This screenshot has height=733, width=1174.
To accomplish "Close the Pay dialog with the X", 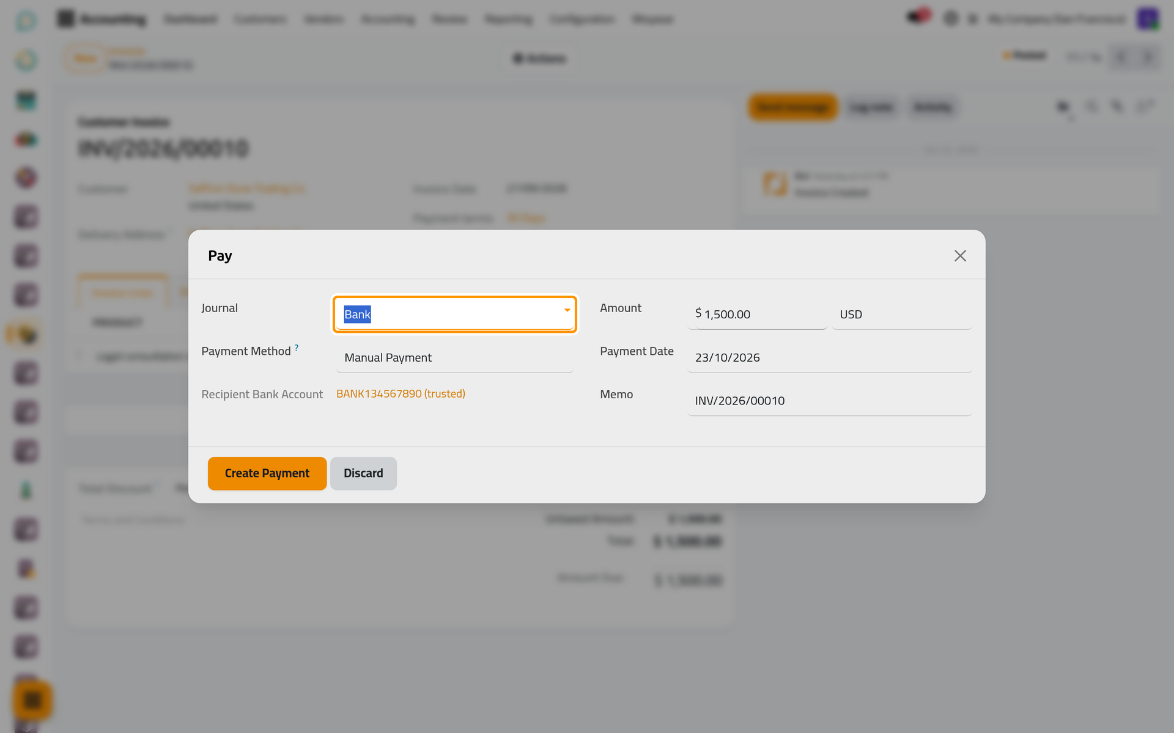I will click(960, 256).
